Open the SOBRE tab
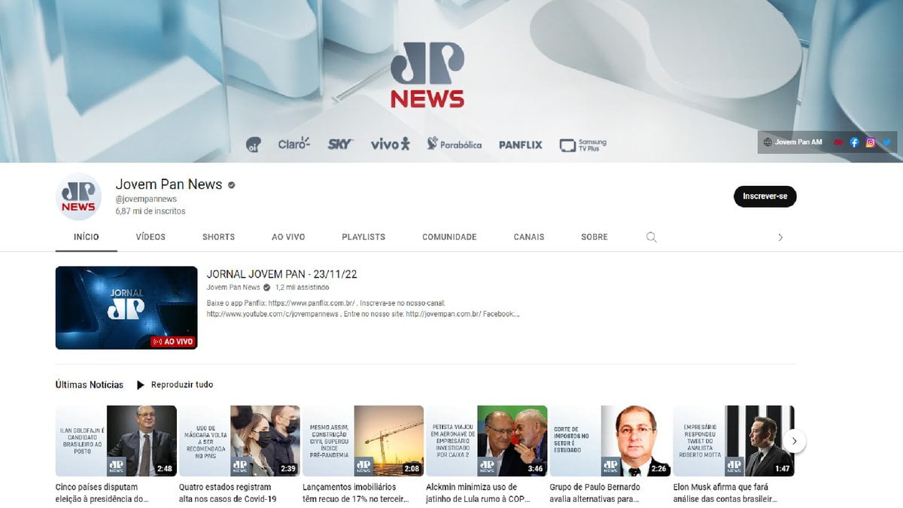 pos(594,237)
